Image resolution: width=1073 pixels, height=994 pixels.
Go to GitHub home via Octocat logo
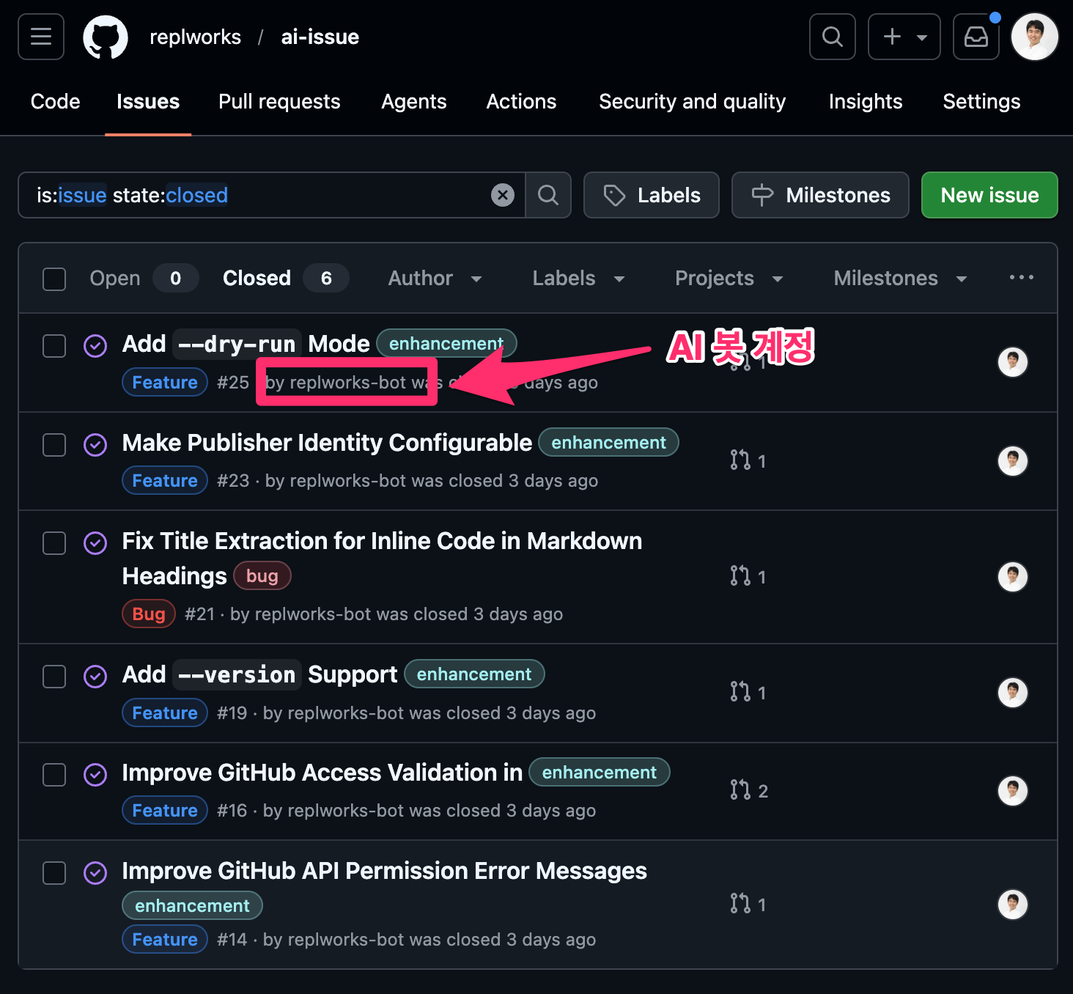106,37
